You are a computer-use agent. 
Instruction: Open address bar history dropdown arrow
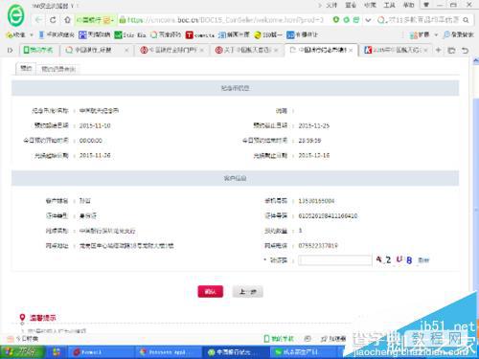pos(368,20)
